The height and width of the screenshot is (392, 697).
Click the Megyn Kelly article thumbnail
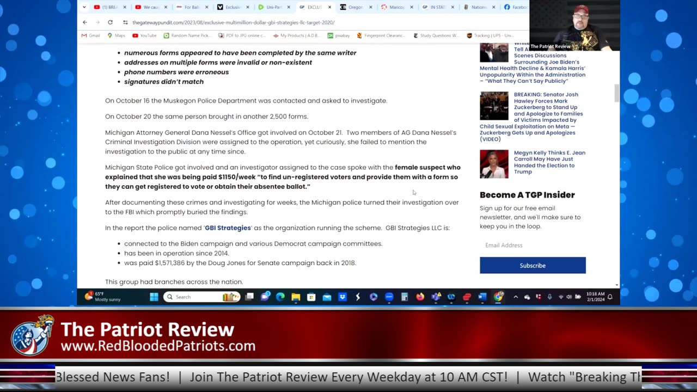494,164
